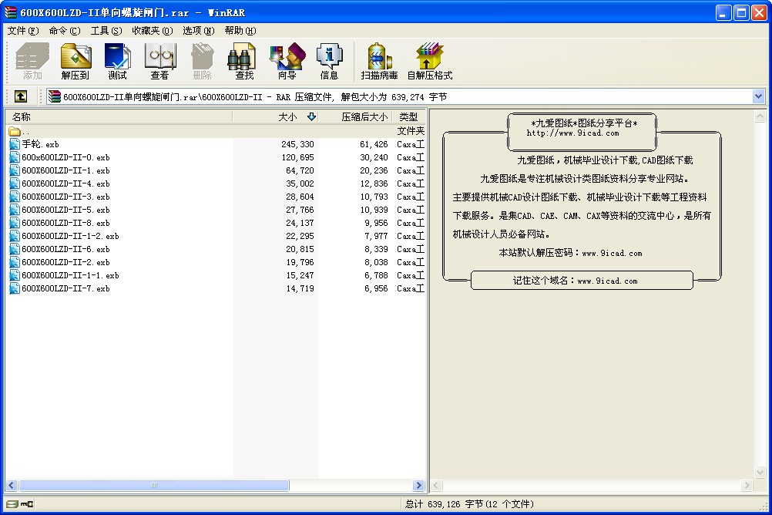Click the horizontal scrollbar right arrow
The height and width of the screenshot is (515, 772).
(x=418, y=486)
